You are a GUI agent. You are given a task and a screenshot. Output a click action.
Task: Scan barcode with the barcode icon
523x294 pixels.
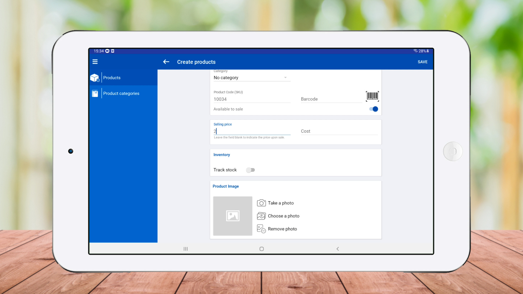(372, 96)
